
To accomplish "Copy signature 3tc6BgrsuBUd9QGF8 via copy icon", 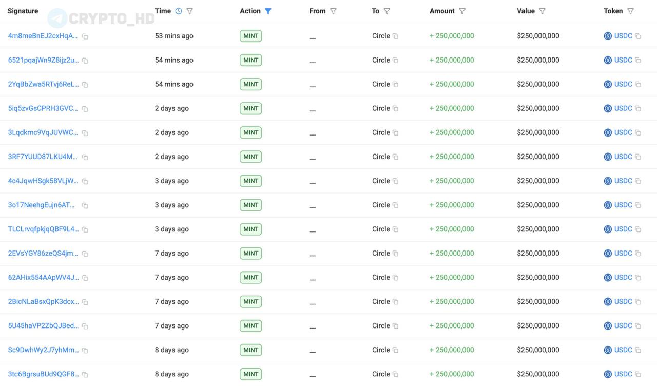I will 85,375.
